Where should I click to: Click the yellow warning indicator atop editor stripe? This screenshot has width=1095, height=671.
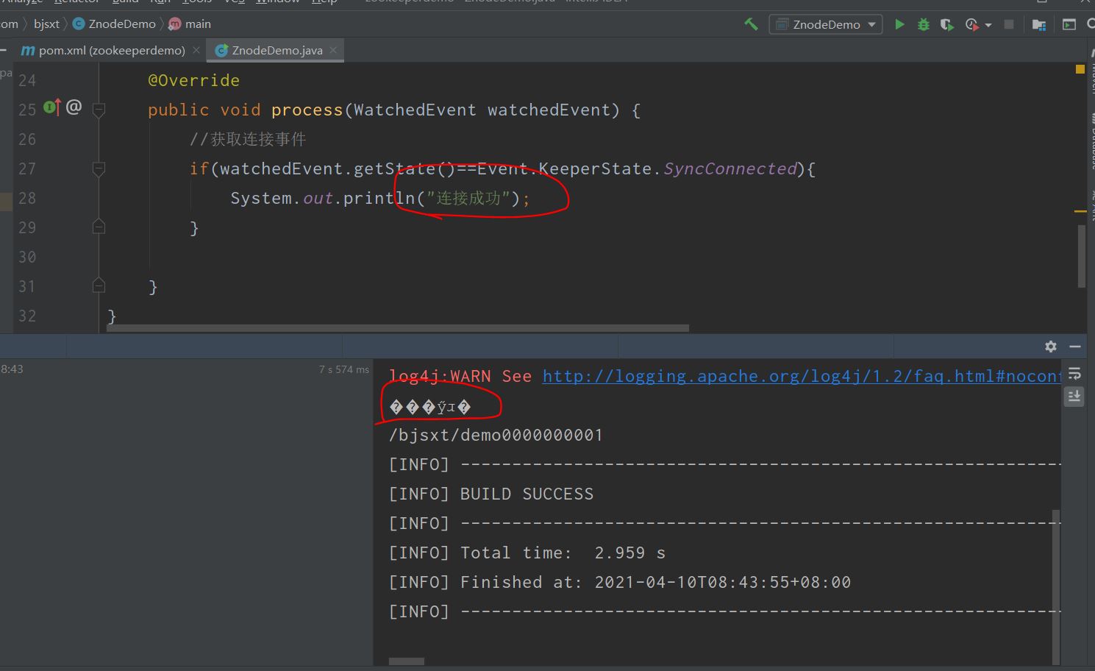tap(1080, 69)
